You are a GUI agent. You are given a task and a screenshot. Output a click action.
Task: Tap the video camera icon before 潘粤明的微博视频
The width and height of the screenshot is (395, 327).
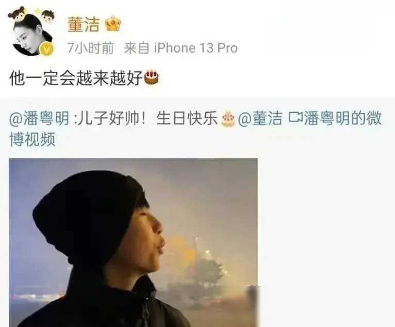pyautogui.click(x=295, y=118)
